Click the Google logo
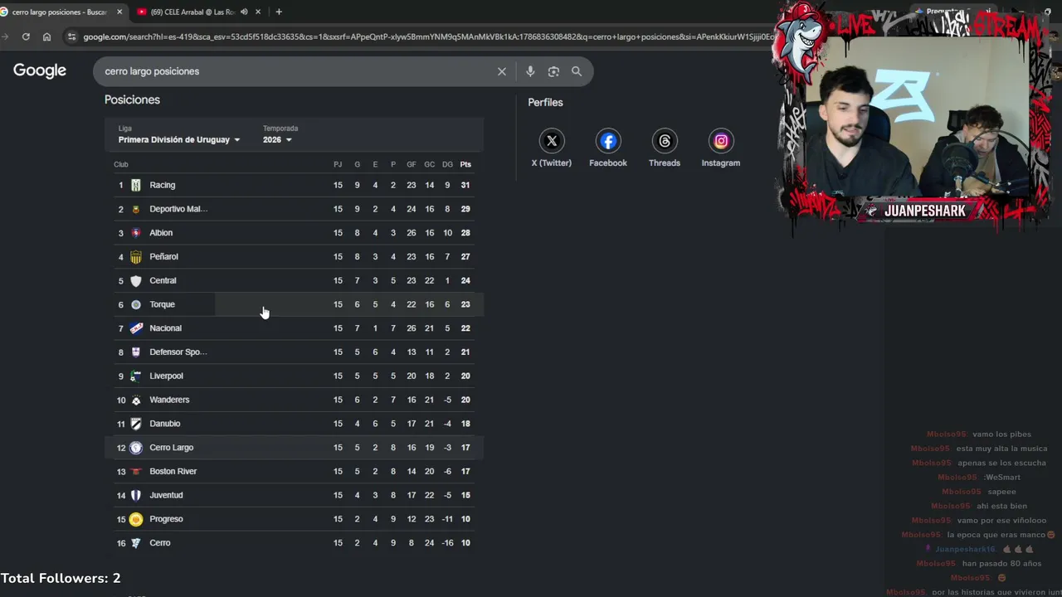This screenshot has height=597, width=1062. [x=40, y=71]
